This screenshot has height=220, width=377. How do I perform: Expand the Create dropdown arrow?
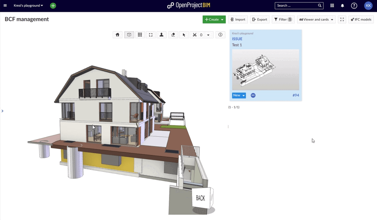tap(222, 19)
